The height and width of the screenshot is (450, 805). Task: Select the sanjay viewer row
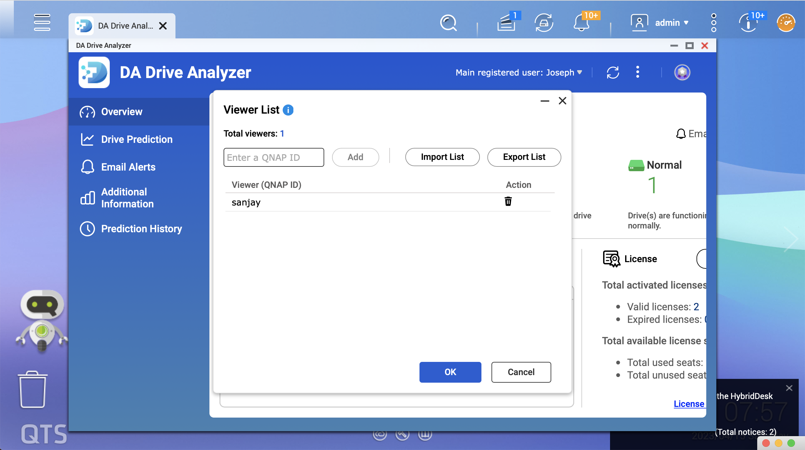388,202
